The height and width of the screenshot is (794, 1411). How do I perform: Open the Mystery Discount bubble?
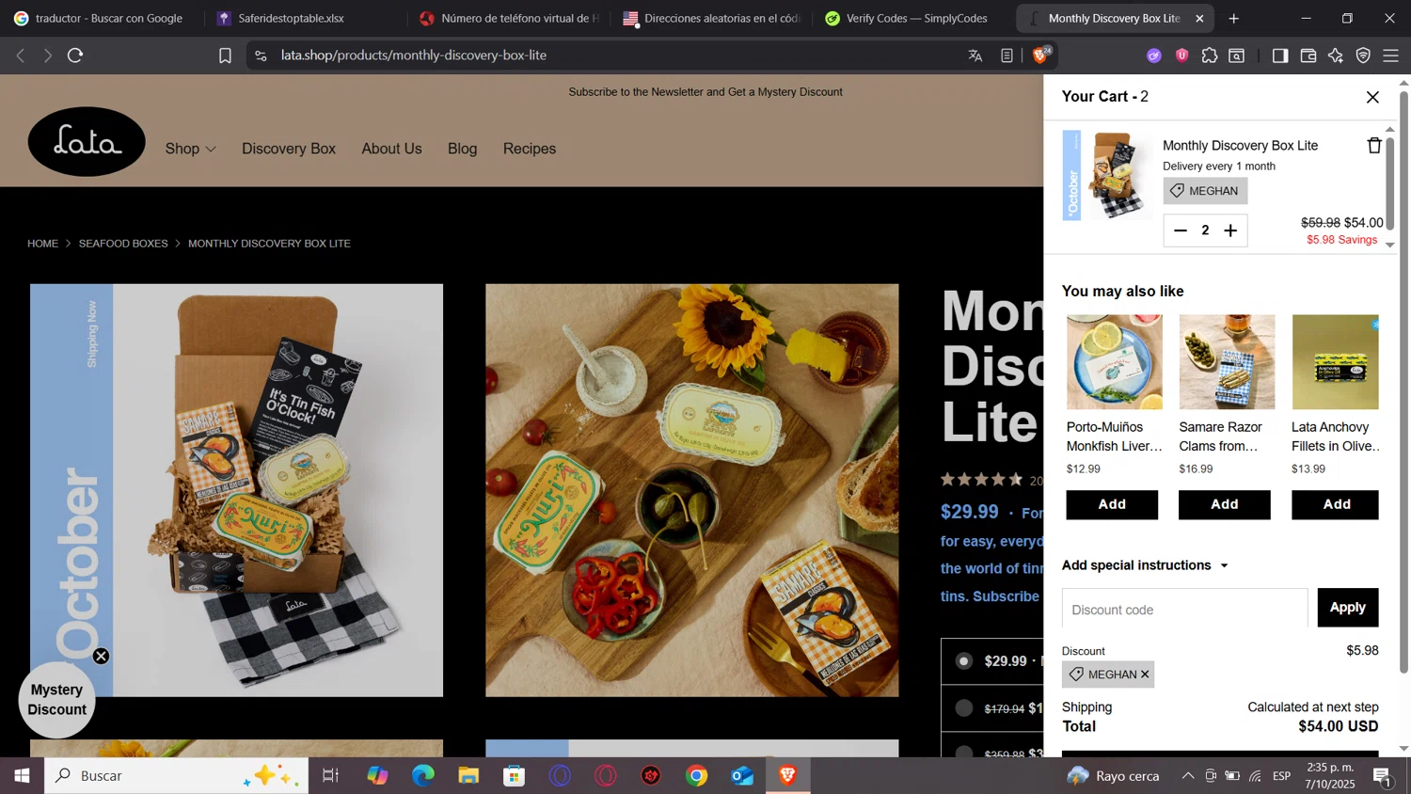[x=56, y=700]
